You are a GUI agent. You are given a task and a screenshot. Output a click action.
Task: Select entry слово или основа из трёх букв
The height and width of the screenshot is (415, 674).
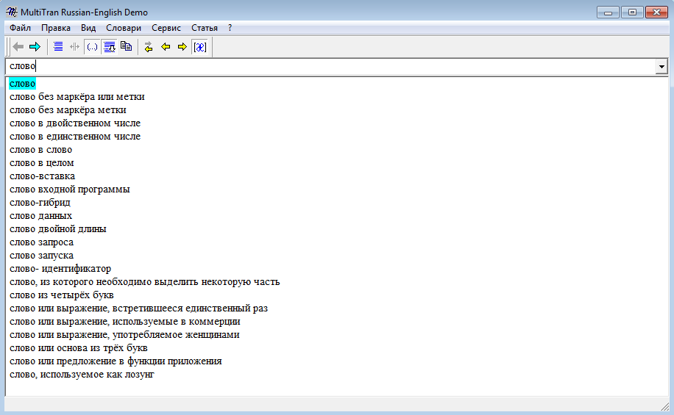click(x=79, y=347)
